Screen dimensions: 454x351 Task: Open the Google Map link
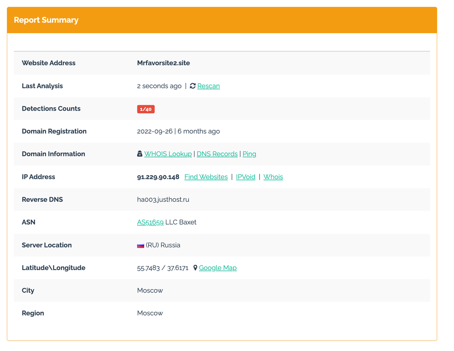[x=218, y=268]
